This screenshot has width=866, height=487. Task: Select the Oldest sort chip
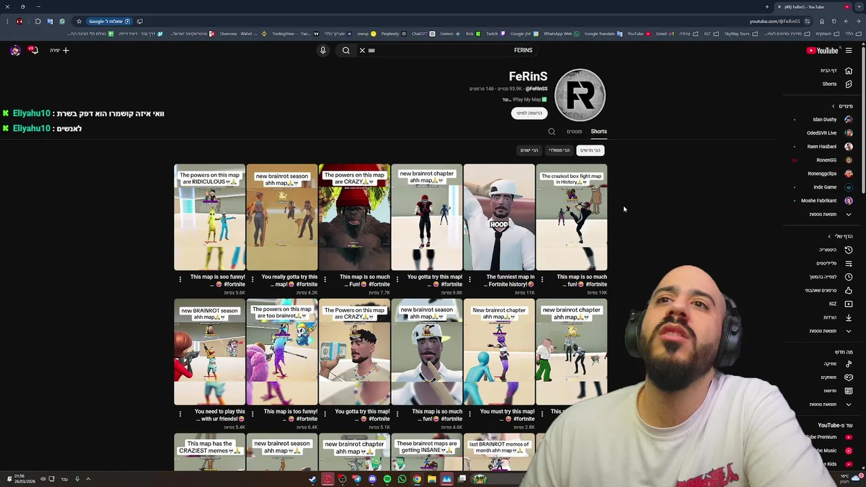(529, 150)
